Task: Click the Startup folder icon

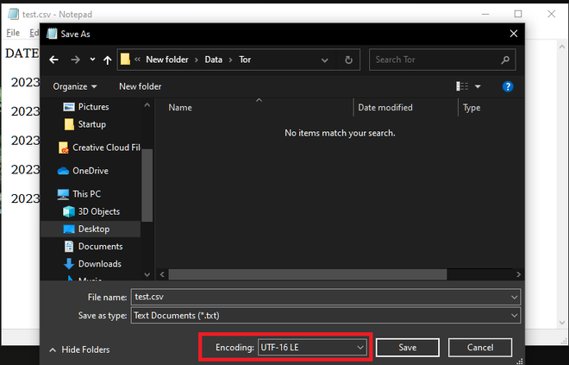Action: pos(69,124)
